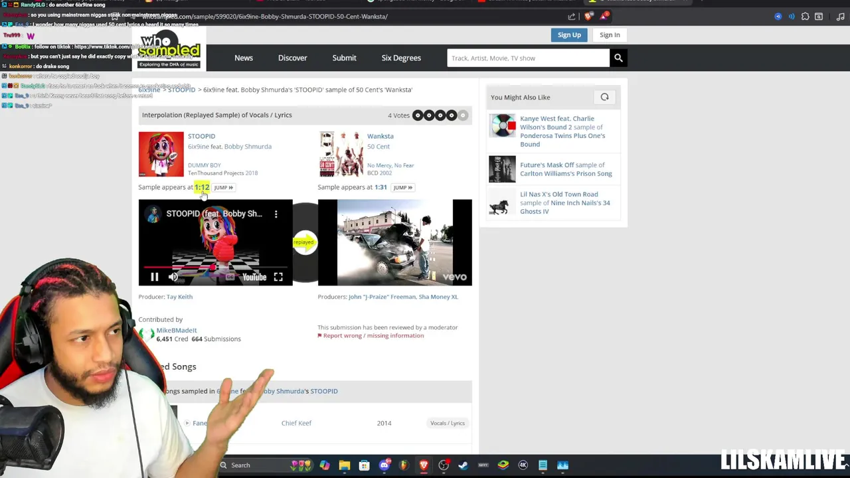This screenshot has height=478, width=850.
Task: Click the STOOPID video channel avatar
Action: 153,214
